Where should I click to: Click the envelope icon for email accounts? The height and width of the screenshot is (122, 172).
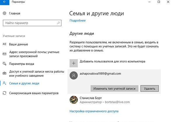(x=4, y=54)
